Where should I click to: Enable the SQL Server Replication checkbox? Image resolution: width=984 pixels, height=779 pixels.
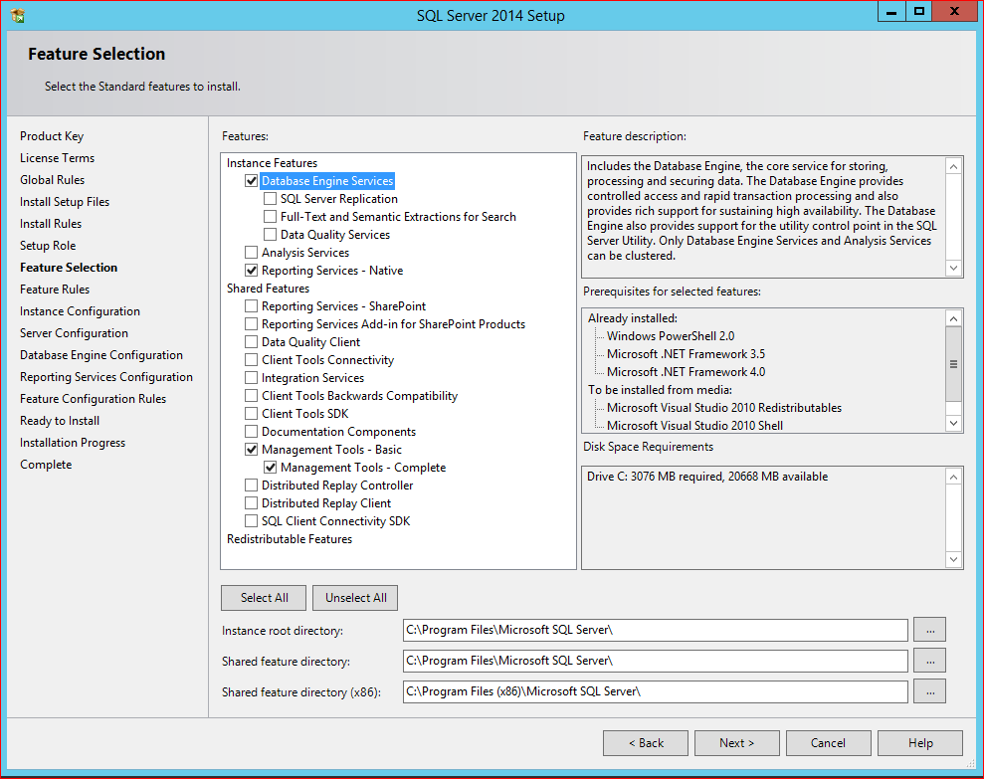(271, 199)
